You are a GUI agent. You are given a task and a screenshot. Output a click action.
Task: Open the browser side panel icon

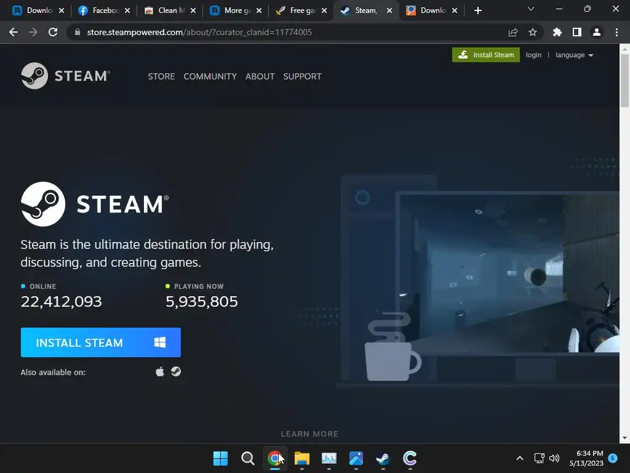(x=577, y=32)
